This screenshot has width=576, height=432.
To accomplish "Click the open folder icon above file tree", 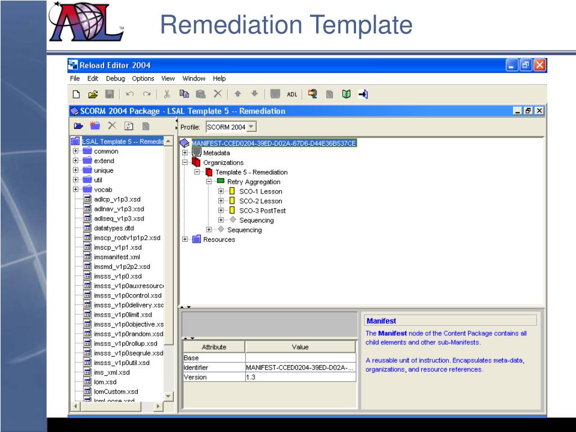I will coord(78,126).
